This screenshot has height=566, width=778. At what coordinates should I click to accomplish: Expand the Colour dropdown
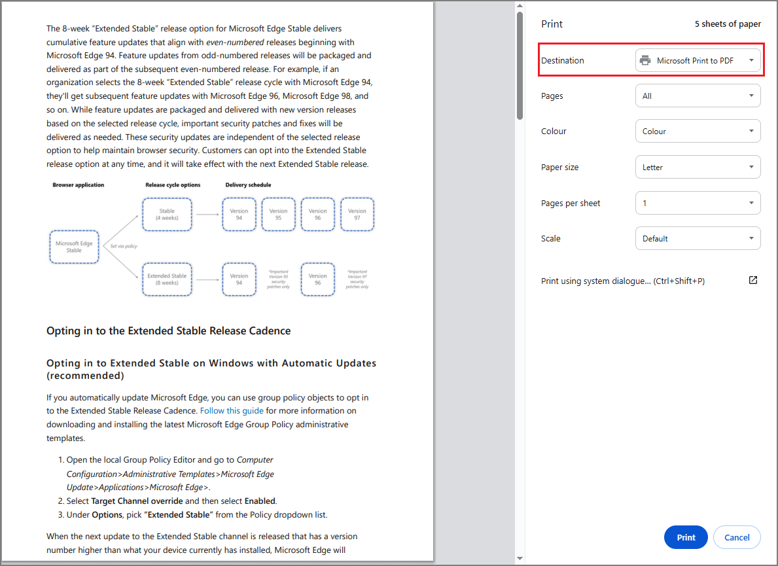(x=698, y=131)
